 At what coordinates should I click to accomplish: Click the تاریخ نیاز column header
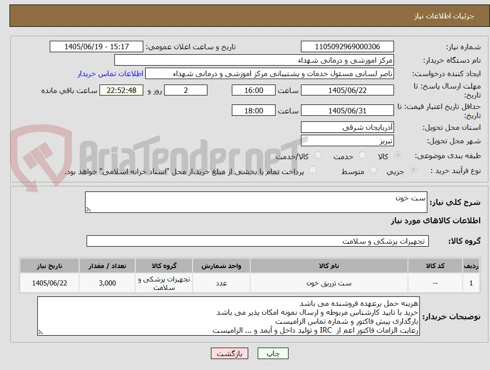point(49,266)
